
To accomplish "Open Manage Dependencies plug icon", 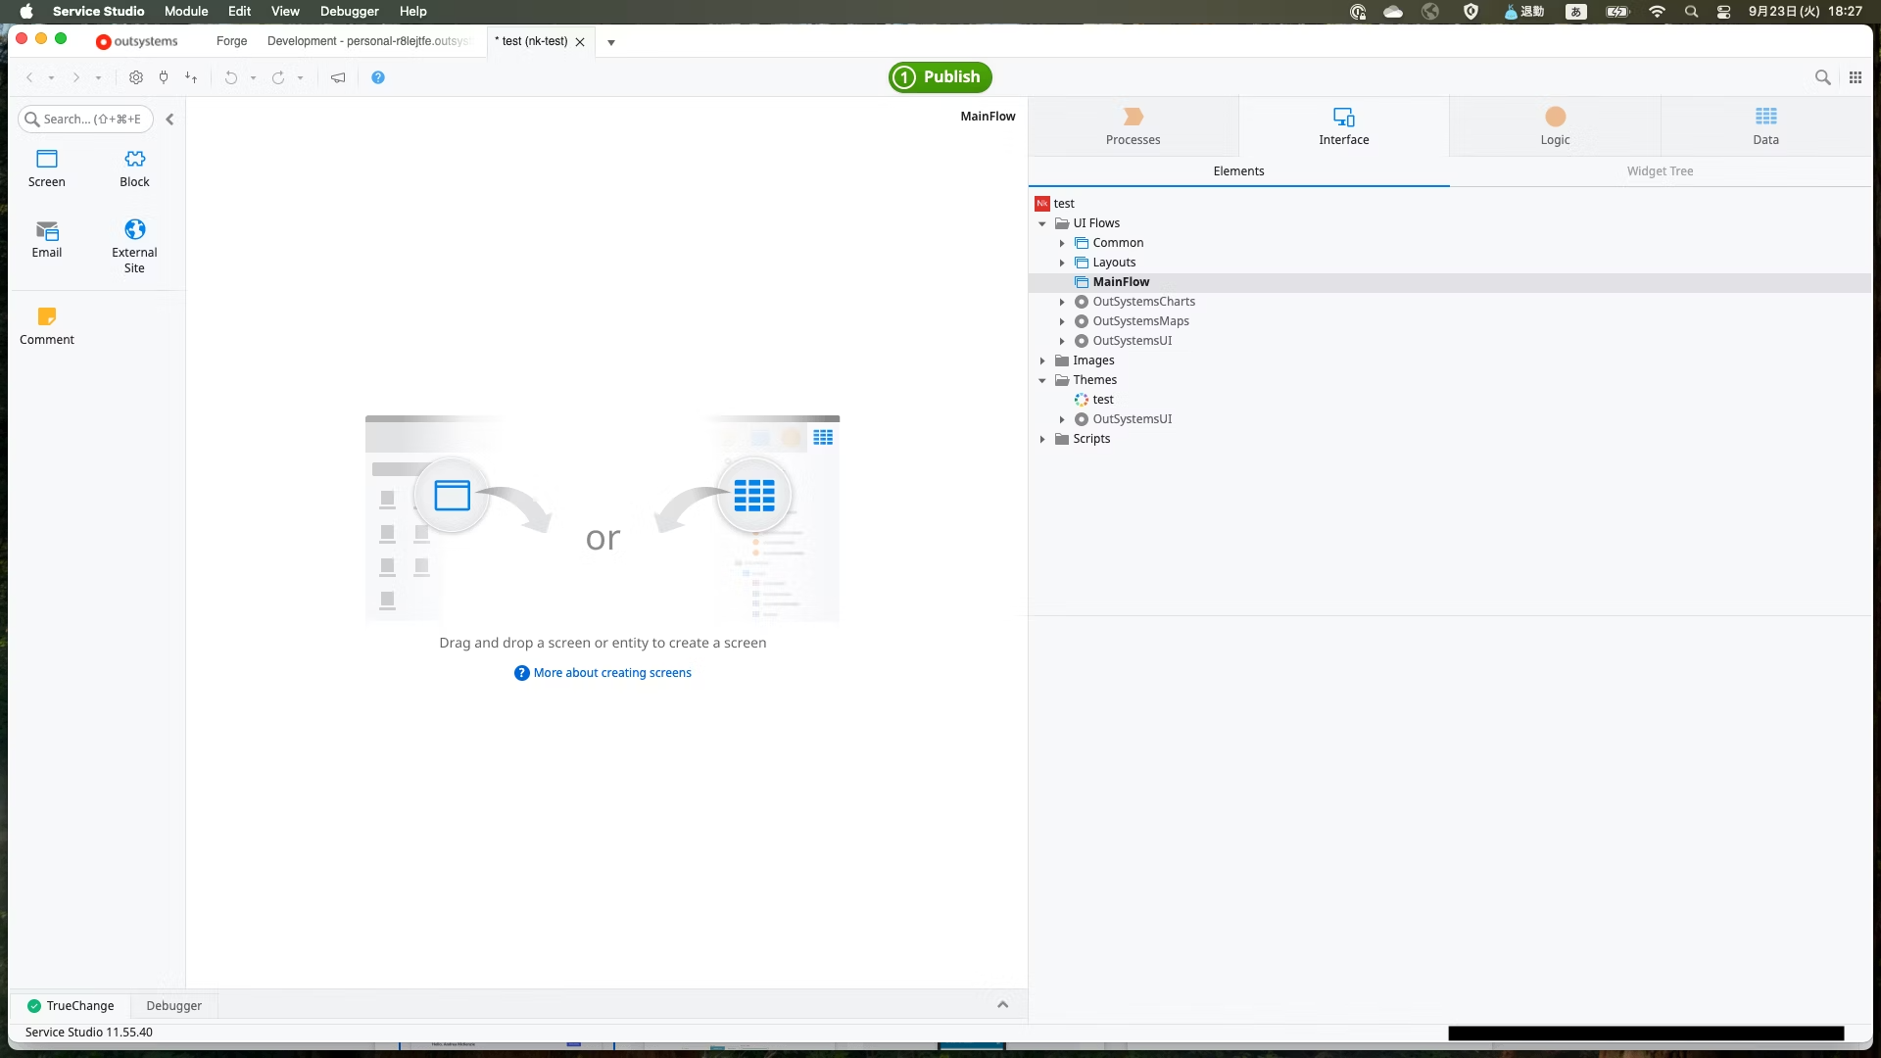I will pos(164,77).
